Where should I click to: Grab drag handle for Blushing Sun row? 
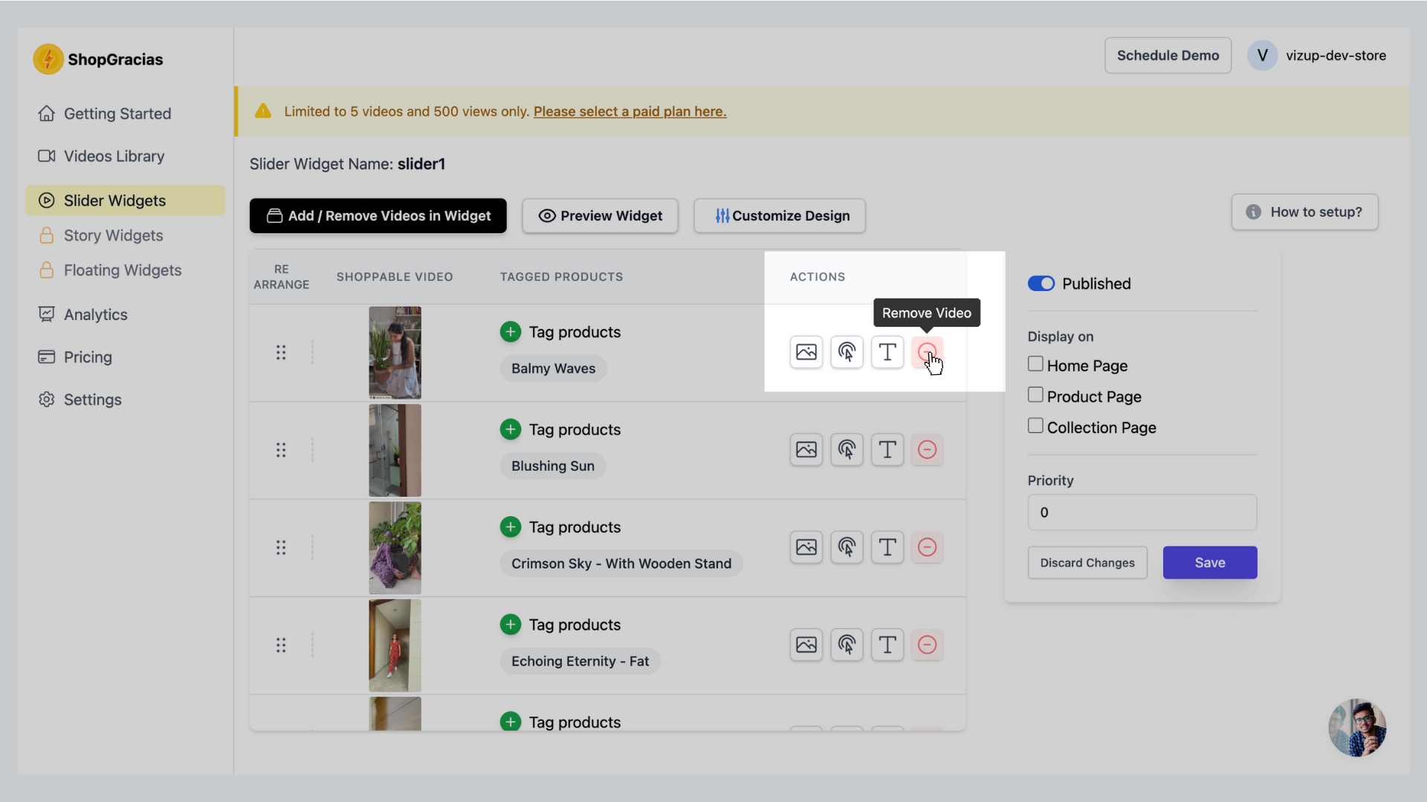coord(281,450)
